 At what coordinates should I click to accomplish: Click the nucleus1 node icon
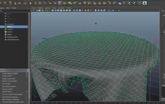pos(5,29)
